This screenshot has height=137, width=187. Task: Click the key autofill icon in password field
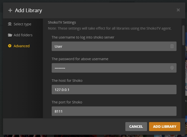pos(172,68)
